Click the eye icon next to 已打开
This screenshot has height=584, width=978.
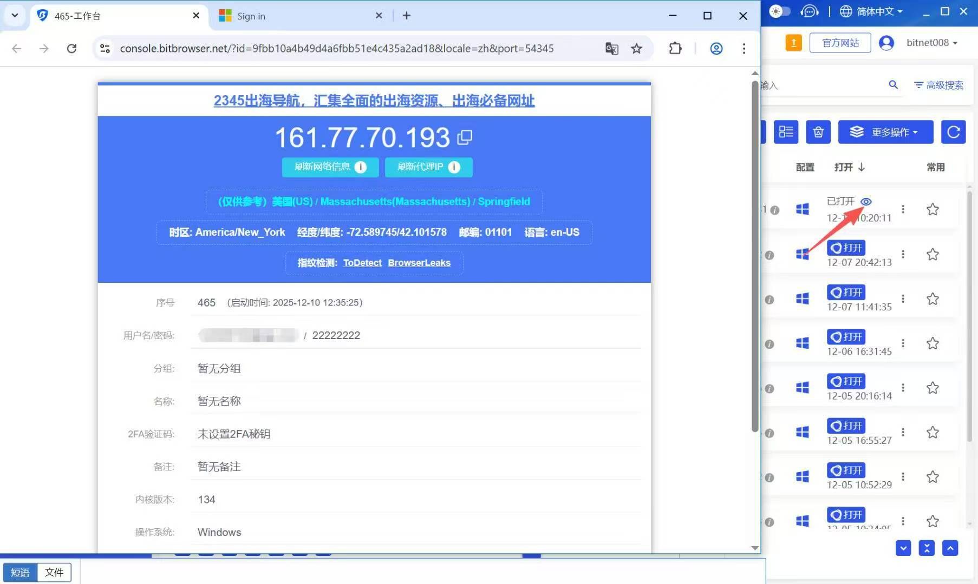click(x=866, y=201)
